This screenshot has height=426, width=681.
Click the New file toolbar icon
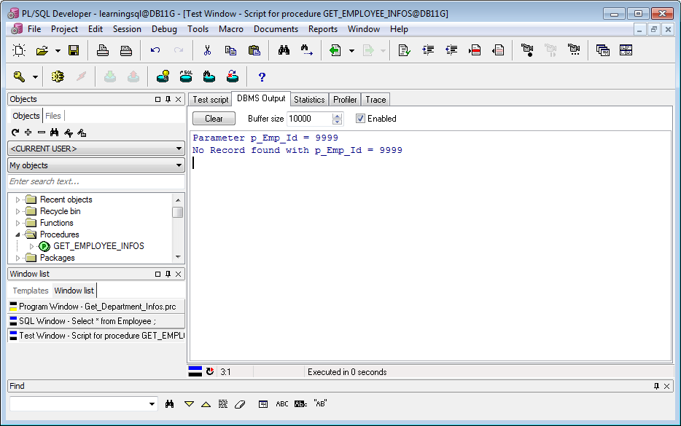(19, 50)
